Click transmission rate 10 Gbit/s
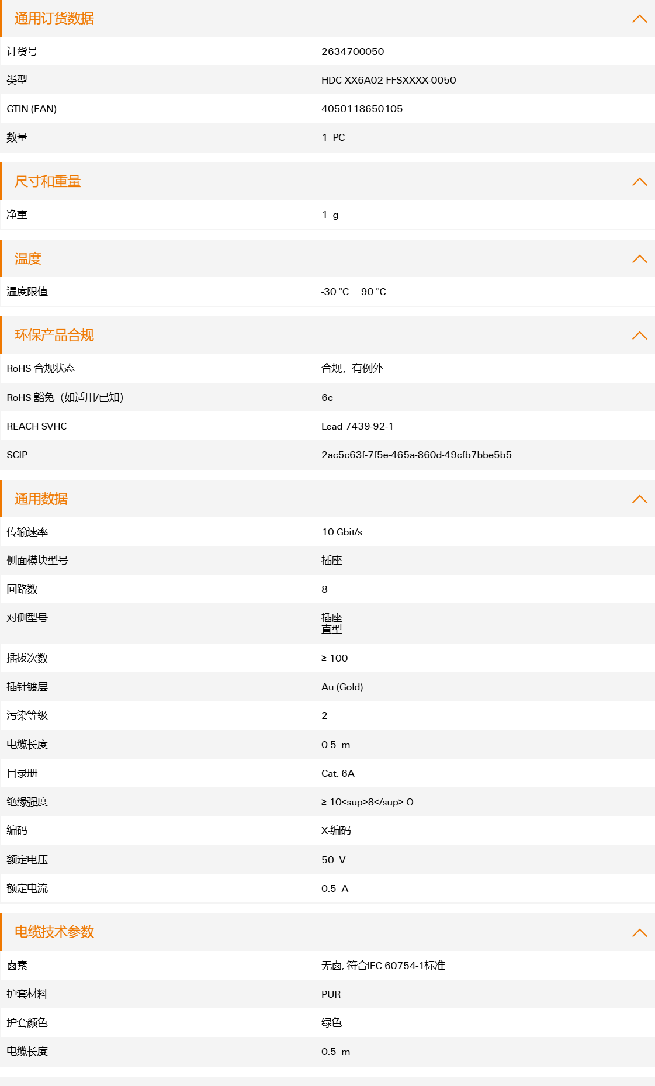 [x=342, y=532]
